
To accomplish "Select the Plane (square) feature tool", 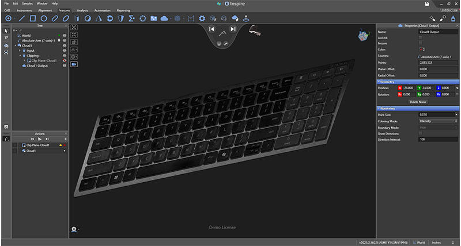I will pos(33,18).
